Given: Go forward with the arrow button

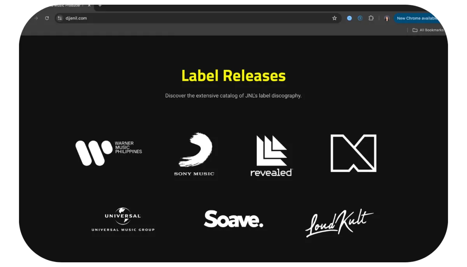Looking at the screenshot, I should (36, 18).
